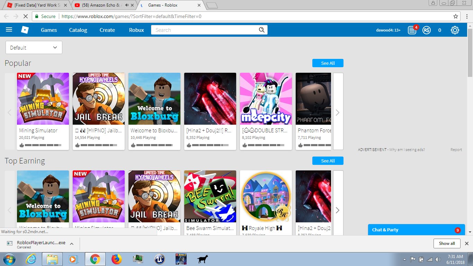Open the Create menu item

coord(107,30)
